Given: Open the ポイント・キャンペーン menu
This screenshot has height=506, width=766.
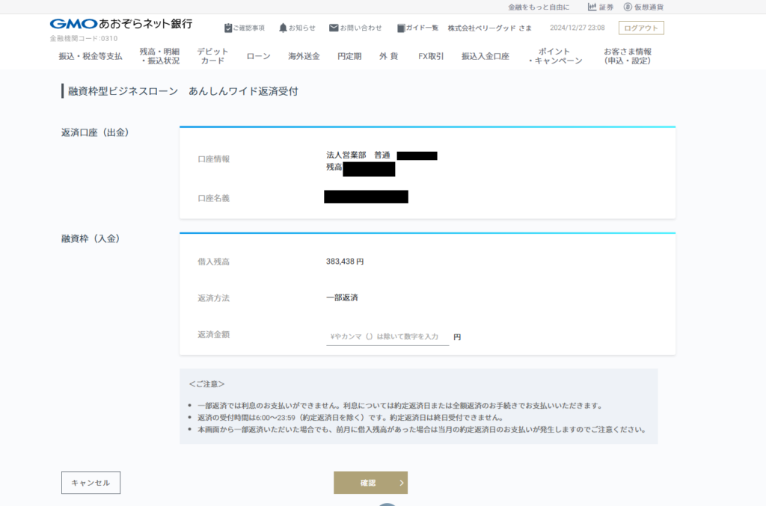Looking at the screenshot, I should click(x=554, y=56).
